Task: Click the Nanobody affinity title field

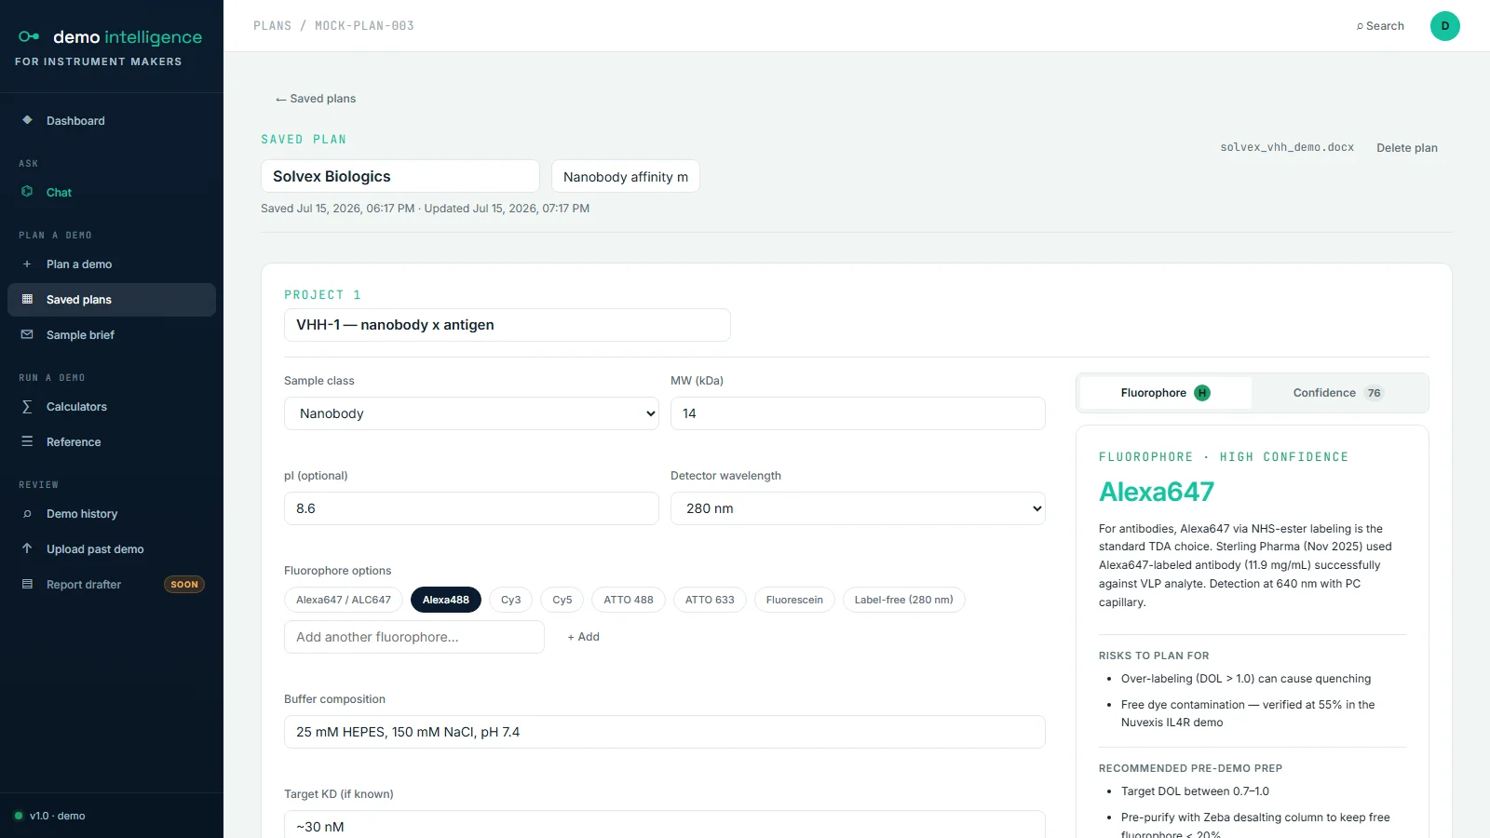Action: pos(626,176)
